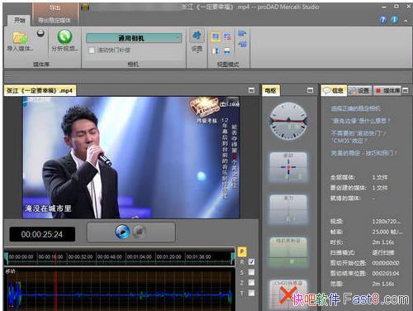
Task: Click the maximize icon of the info panel
Action: pos(405,90)
